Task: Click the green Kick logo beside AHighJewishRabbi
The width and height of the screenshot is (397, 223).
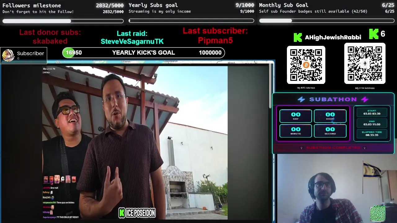Action: [298, 37]
